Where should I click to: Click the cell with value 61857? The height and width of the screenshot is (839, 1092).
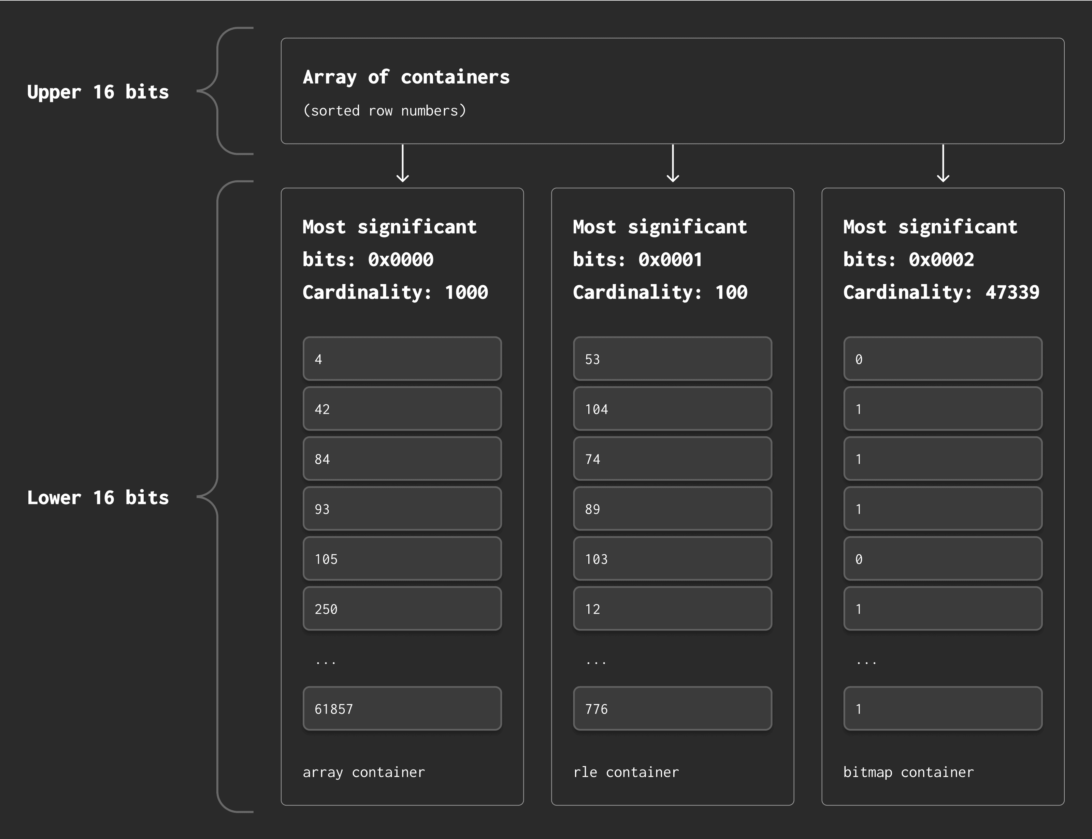402,708
